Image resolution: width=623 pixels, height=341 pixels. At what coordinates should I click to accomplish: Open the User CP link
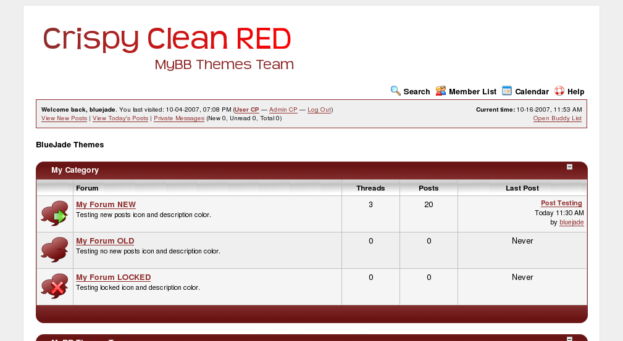(x=247, y=110)
